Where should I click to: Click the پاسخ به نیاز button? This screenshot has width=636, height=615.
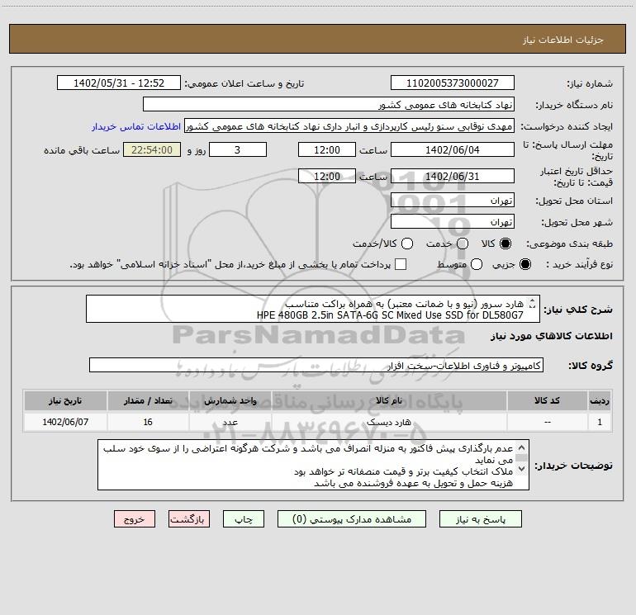tap(480, 519)
